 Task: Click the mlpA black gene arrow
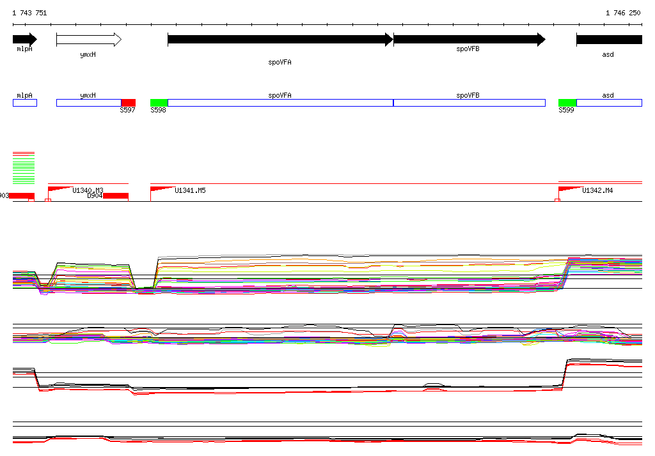[25, 40]
